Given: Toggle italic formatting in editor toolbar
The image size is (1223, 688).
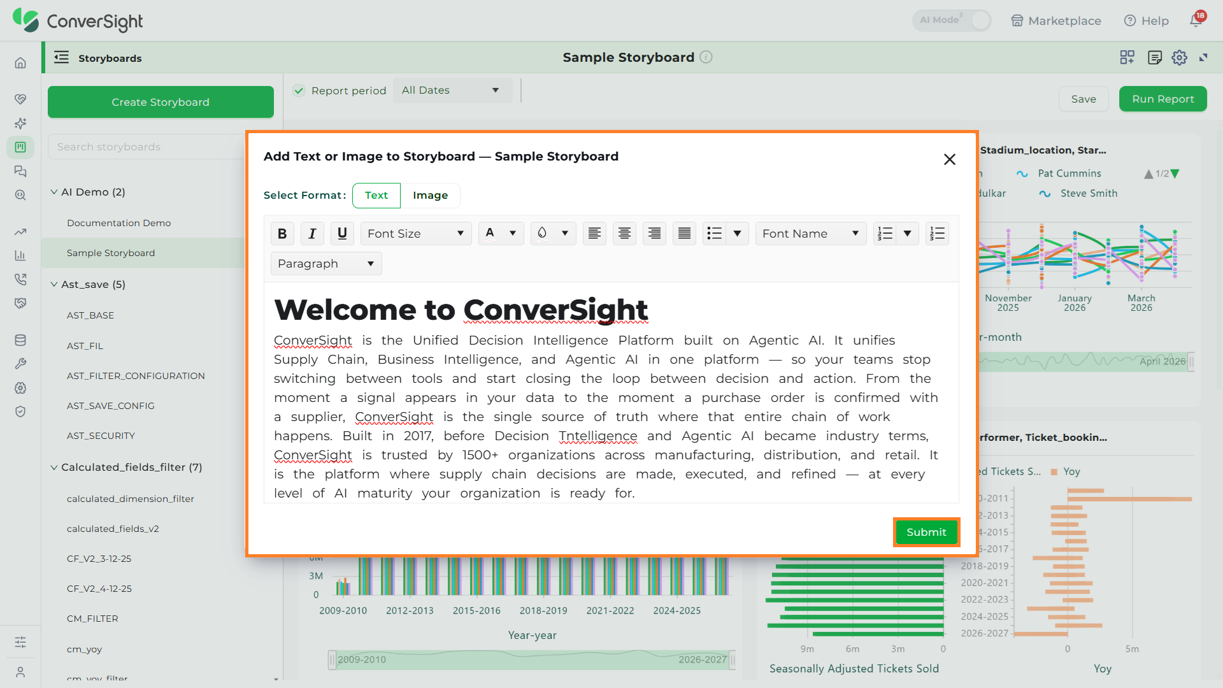Looking at the screenshot, I should [x=312, y=234].
